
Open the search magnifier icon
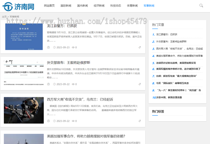[x=201, y=5]
